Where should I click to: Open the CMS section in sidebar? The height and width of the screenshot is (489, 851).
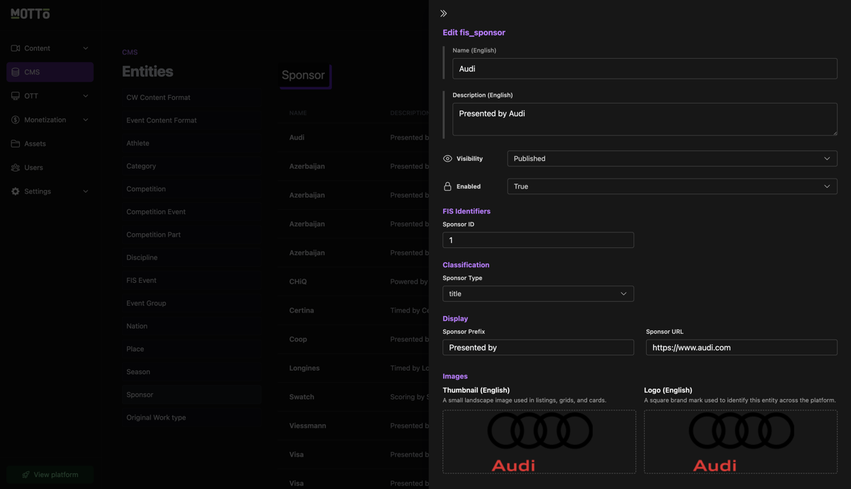50,72
